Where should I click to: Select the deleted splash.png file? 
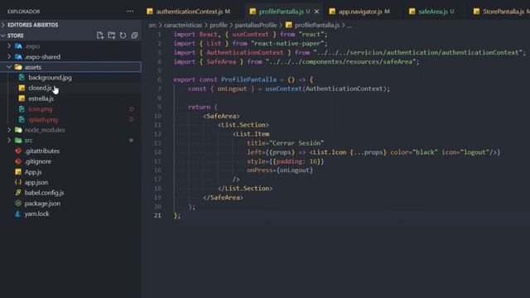pos(43,119)
